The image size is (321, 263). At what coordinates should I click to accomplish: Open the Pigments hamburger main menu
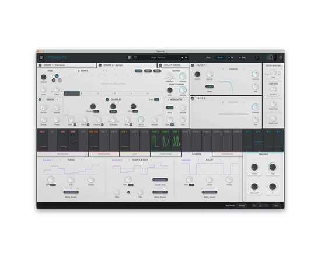[x=41, y=58]
